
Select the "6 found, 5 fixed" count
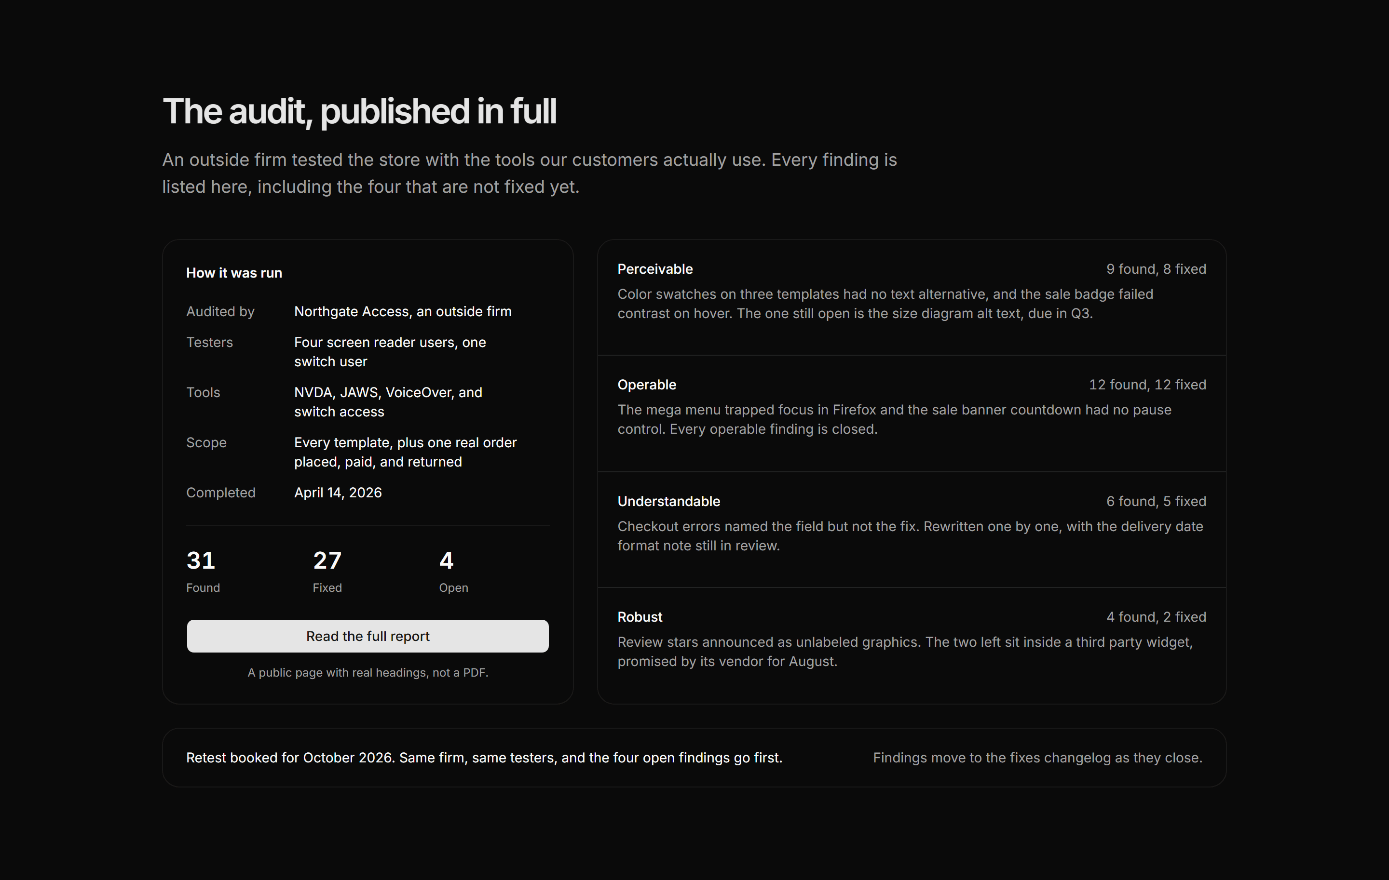click(1156, 501)
